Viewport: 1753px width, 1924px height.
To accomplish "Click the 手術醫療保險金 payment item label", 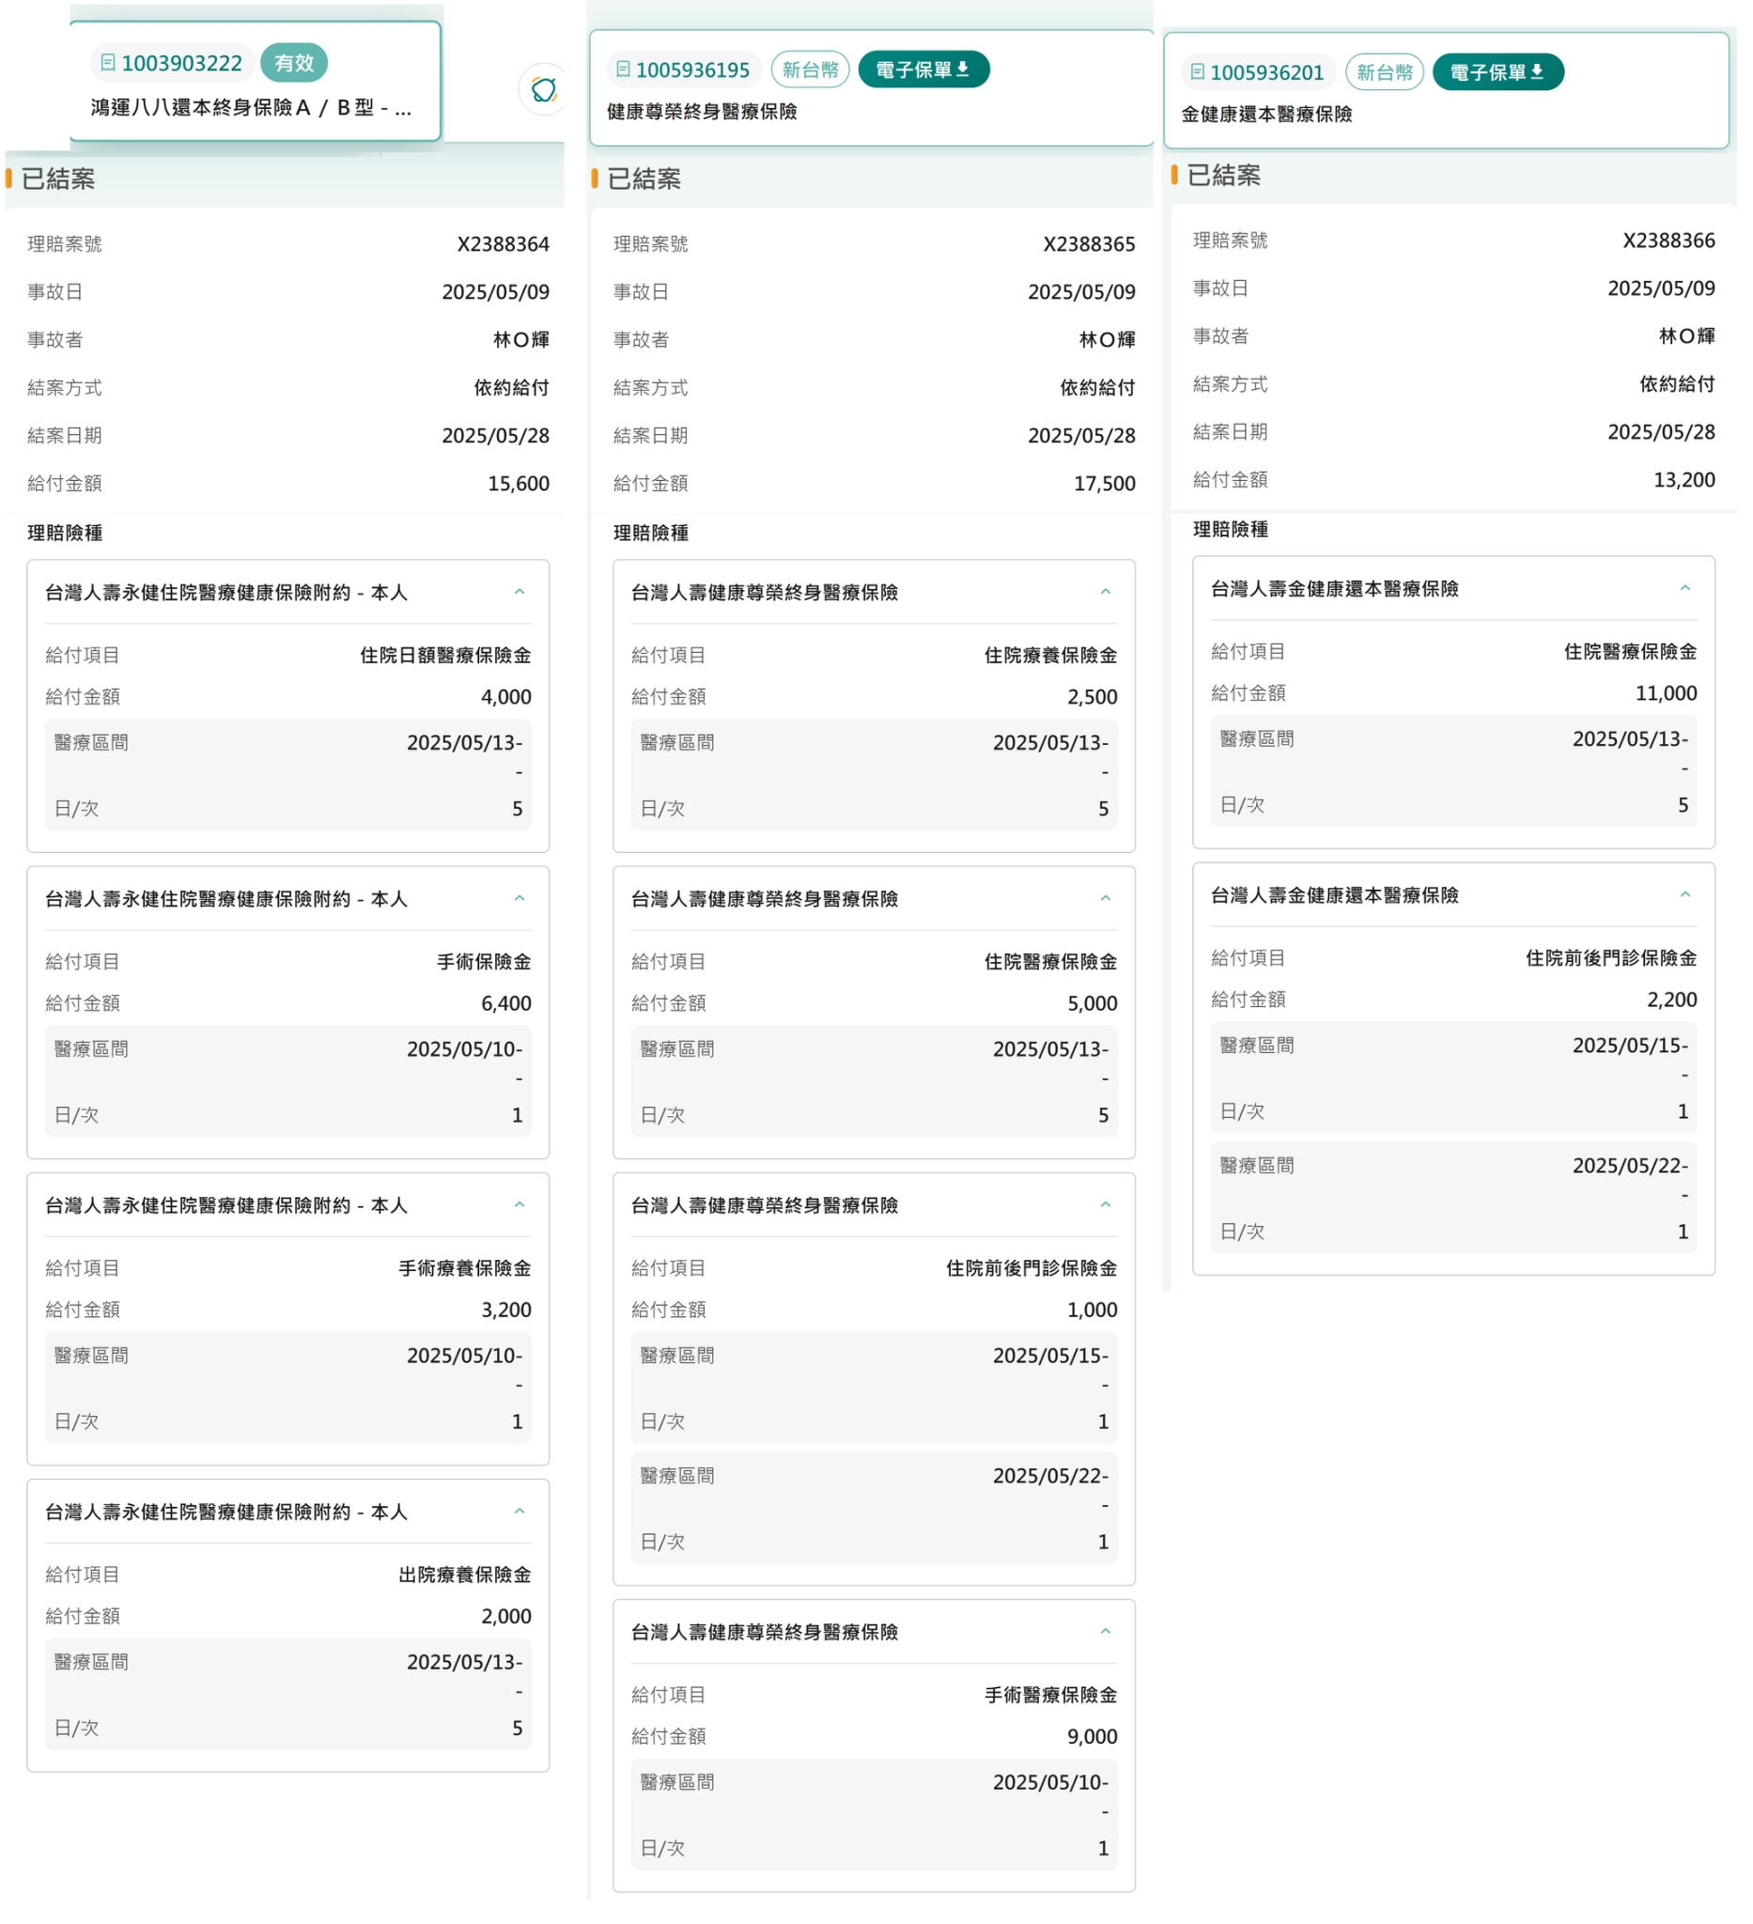I will click(x=1050, y=1695).
